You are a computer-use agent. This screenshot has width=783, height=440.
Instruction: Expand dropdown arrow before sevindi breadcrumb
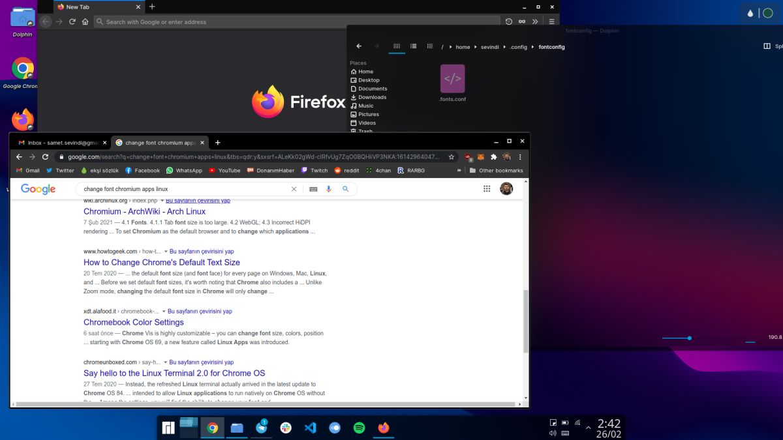point(476,47)
